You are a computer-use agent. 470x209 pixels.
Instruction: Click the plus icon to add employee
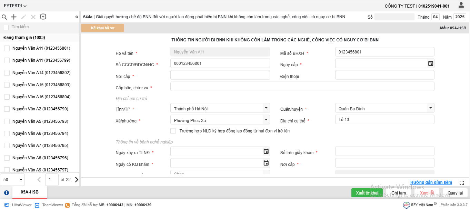(x=14, y=17)
